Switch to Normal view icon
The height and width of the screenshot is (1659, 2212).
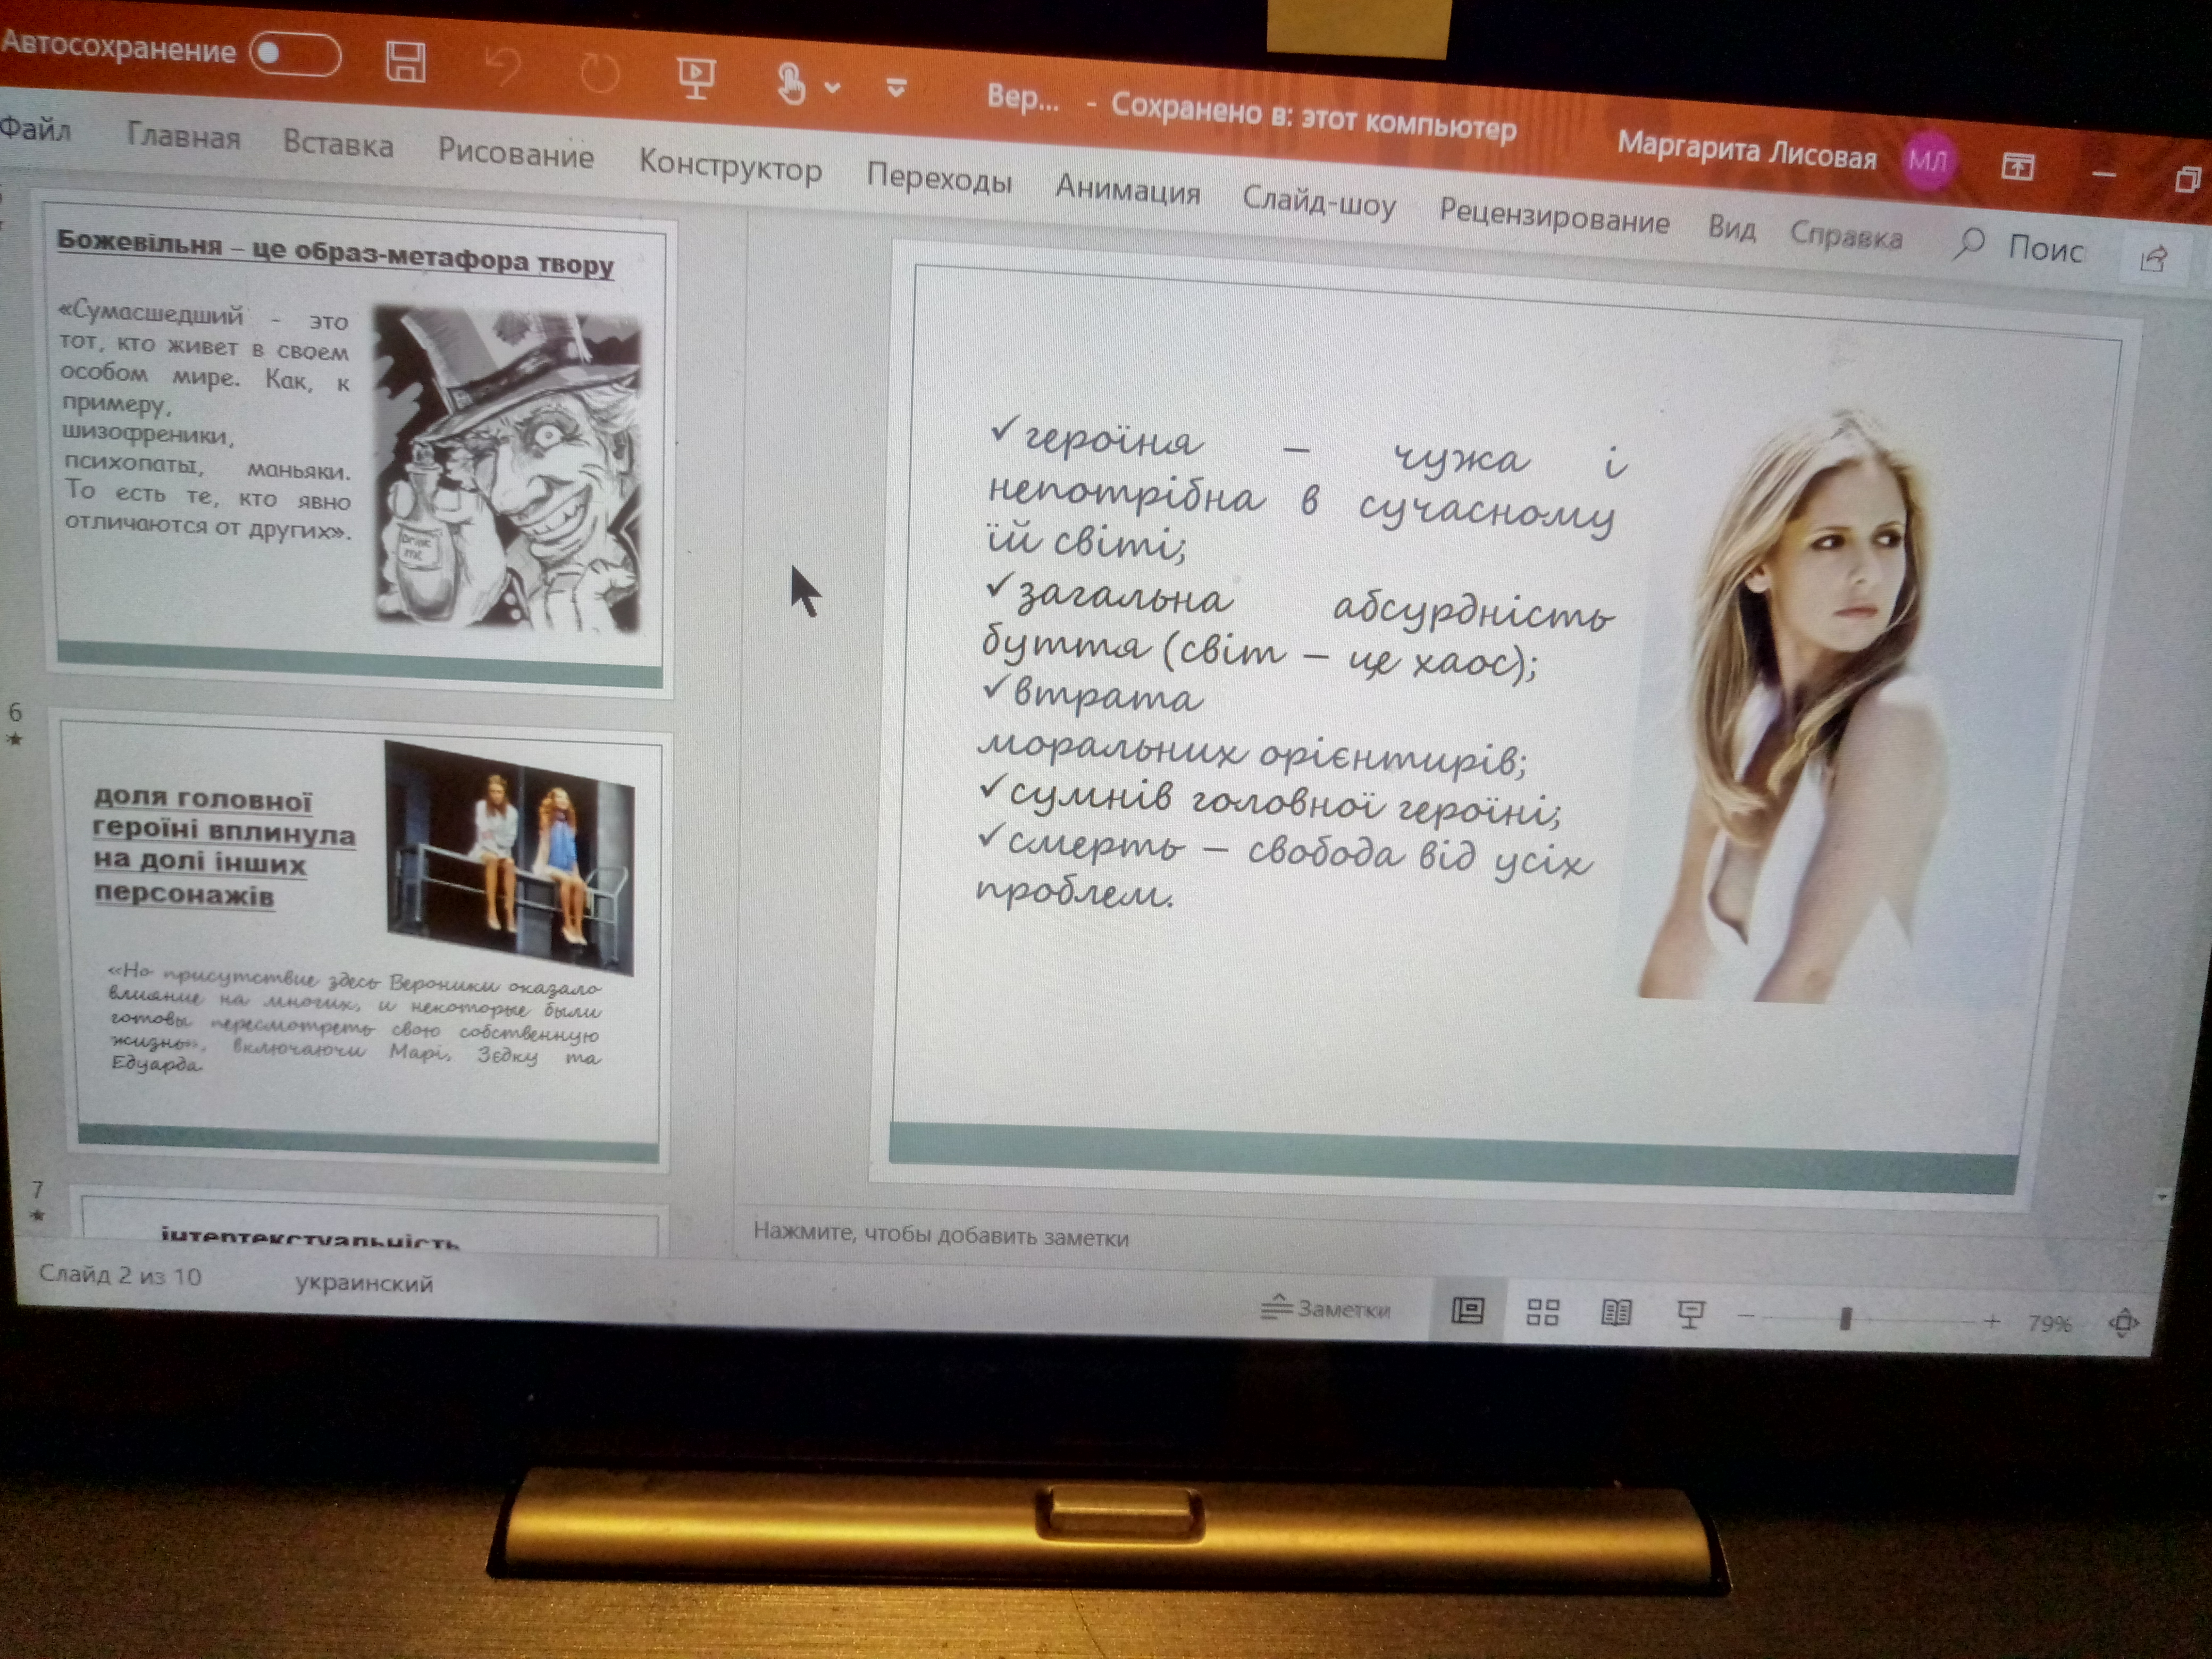click(1468, 1311)
